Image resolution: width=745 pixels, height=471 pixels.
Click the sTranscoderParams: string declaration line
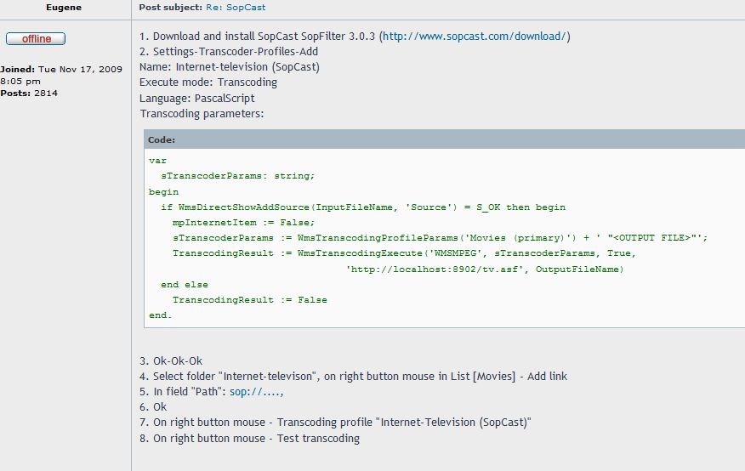pos(237,176)
